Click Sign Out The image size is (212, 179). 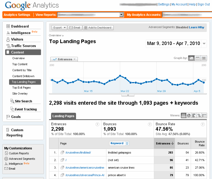pyautogui.click(x=204, y=4)
